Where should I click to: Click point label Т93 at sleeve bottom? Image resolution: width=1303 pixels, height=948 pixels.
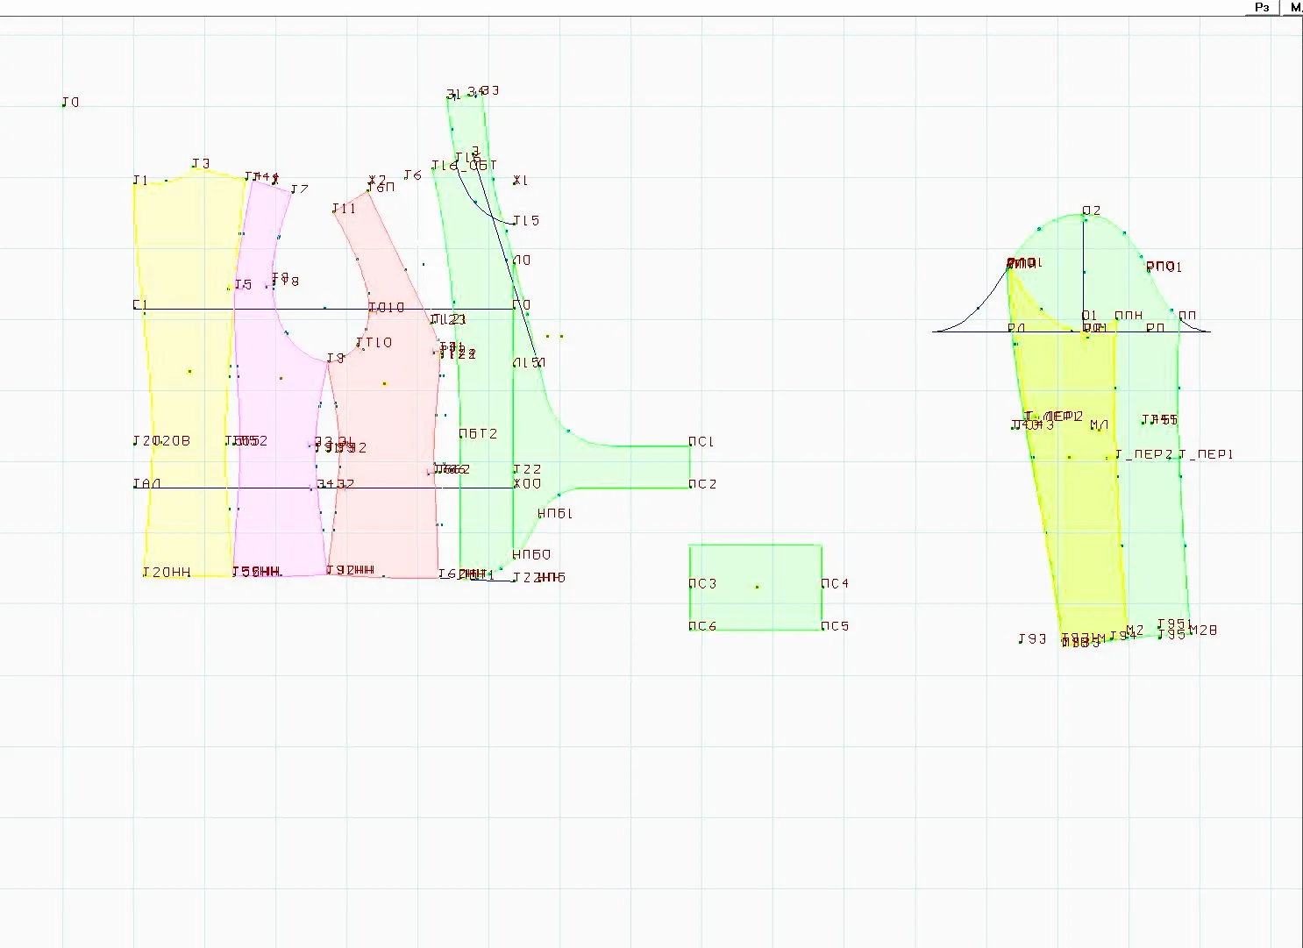[x=1033, y=639]
